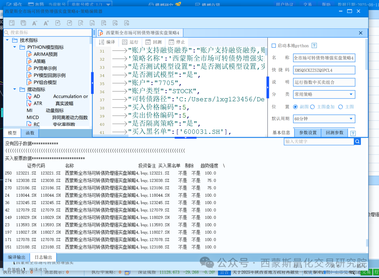
Task: Click the Save All icon
Action: point(23,23)
